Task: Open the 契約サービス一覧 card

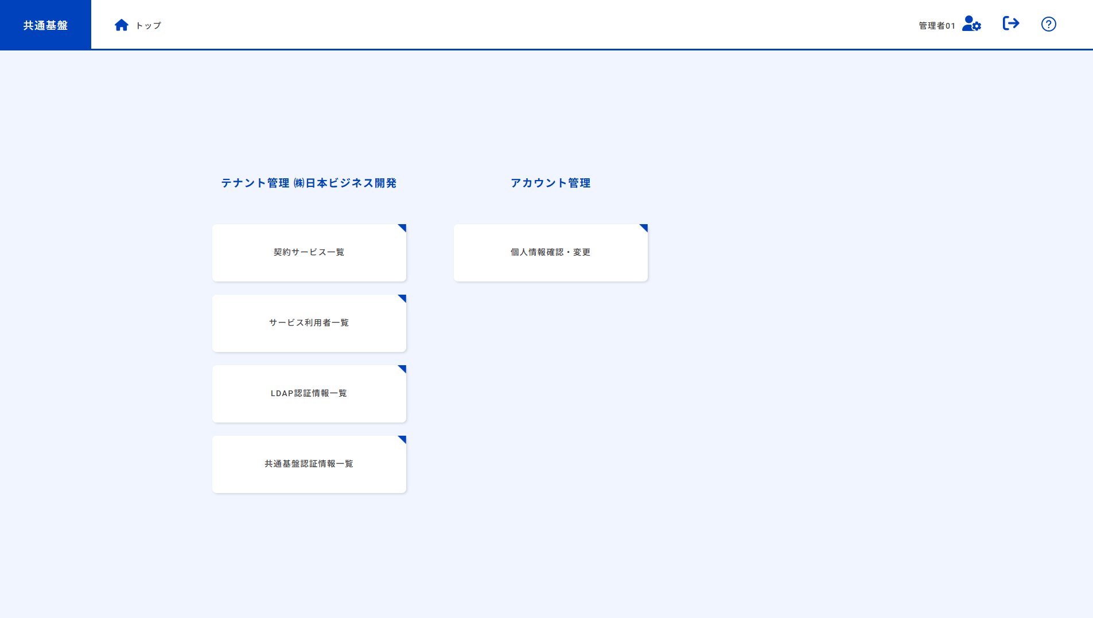Action: coord(309,252)
